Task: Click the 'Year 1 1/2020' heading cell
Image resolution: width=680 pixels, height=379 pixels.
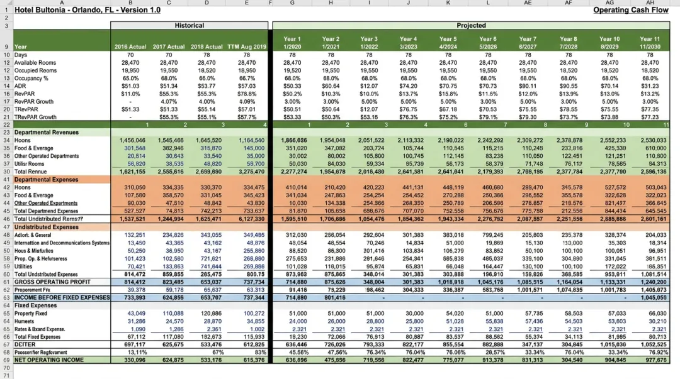Action: coord(292,43)
